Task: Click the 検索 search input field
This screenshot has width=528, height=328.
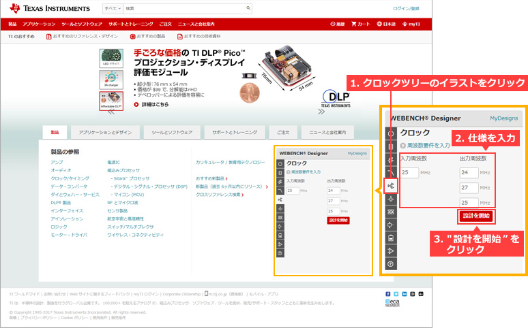Action: click(x=185, y=8)
